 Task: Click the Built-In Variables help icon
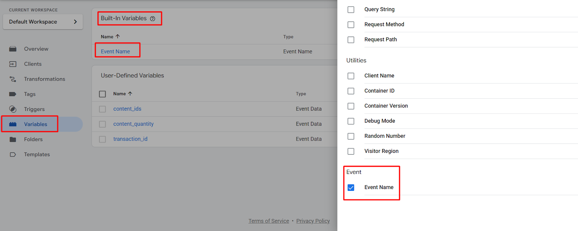(x=153, y=19)
